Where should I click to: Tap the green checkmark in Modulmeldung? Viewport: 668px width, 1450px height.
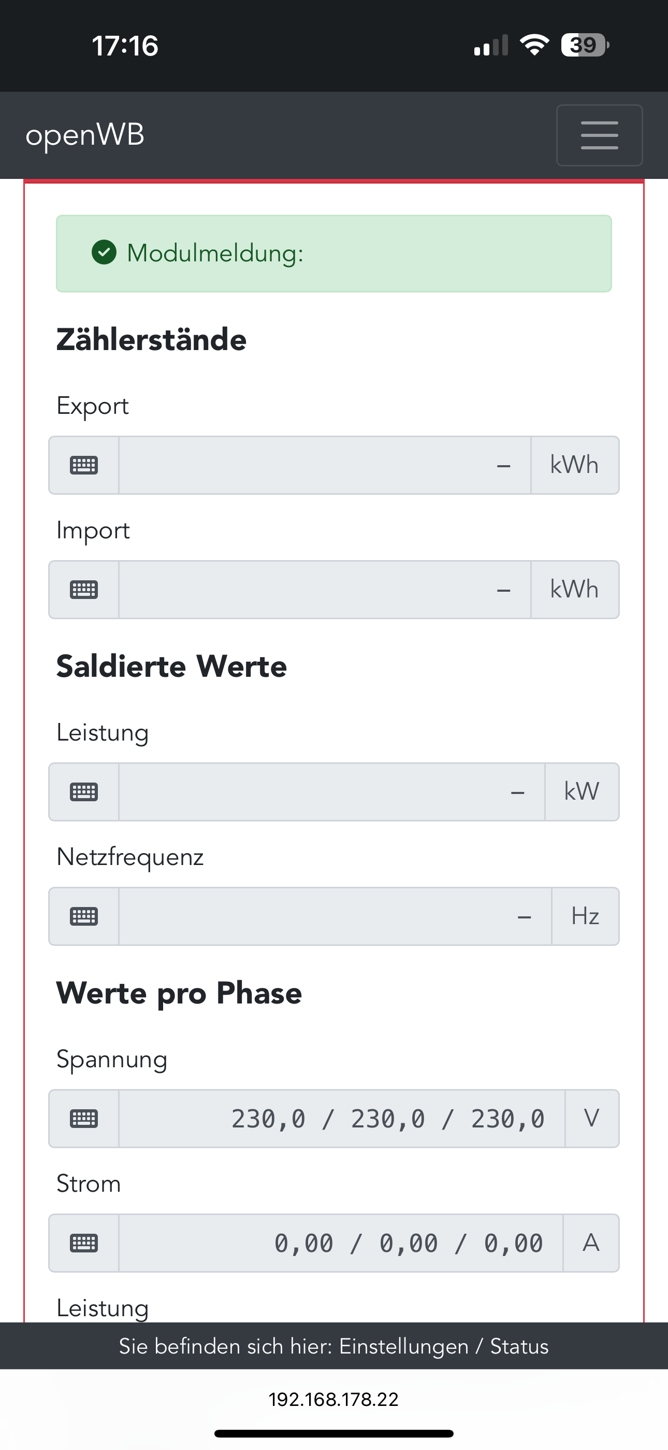coord(104,253)
